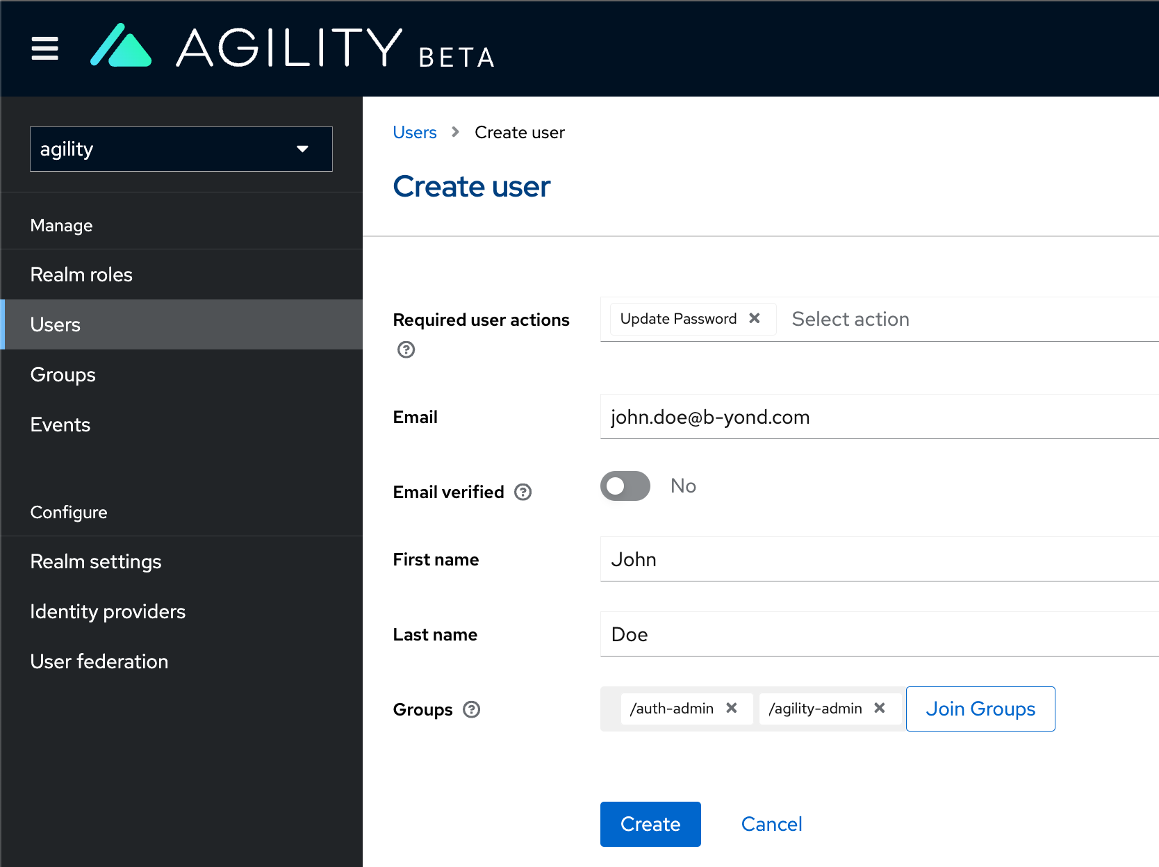Click the Create user page heading
The image size is (1159, 867).
[472, 186]
